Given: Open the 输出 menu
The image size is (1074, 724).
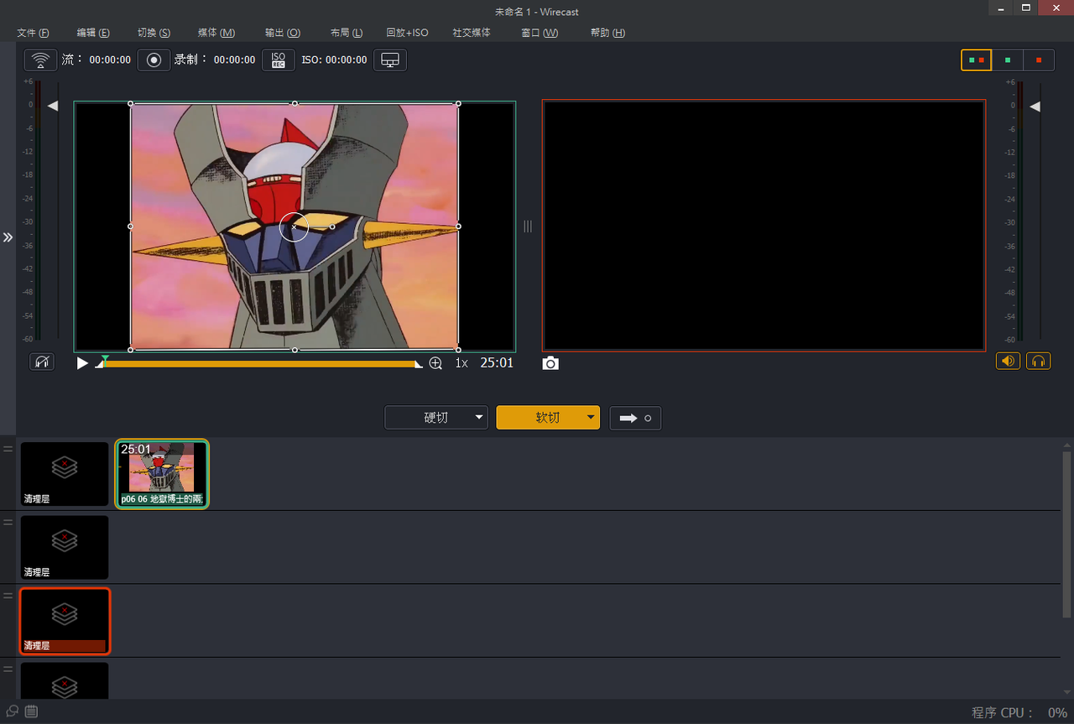Looking at the screenshot, I should click(x=283, y=33).
